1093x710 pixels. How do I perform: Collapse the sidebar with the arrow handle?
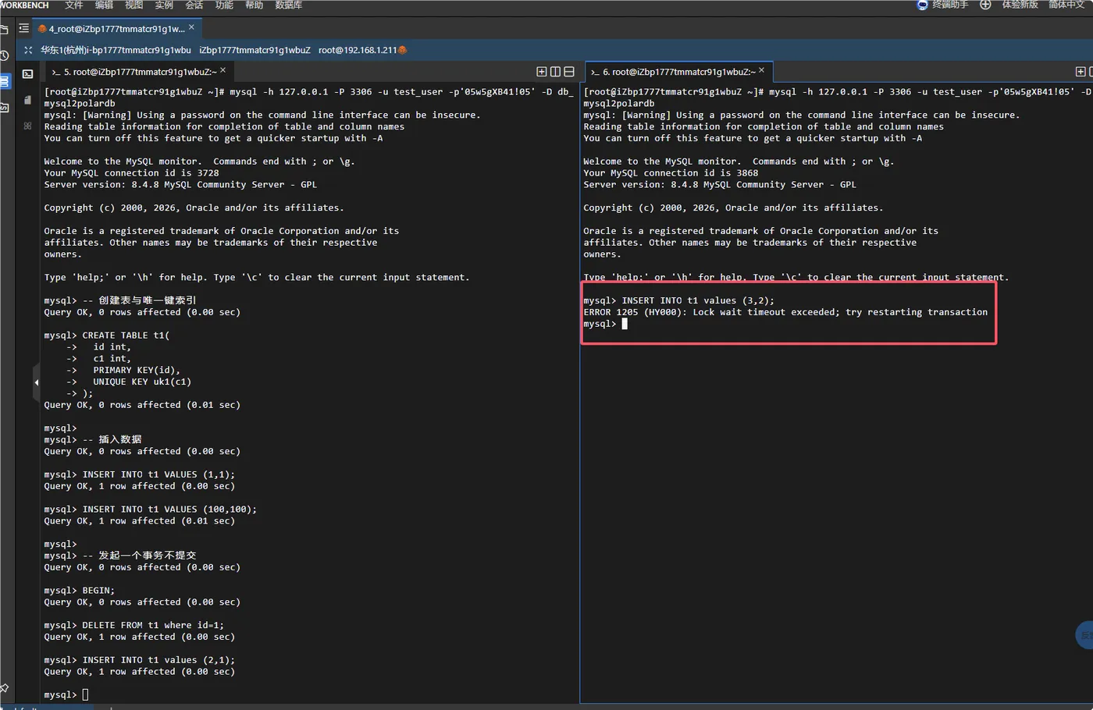[x=36, y=382]
